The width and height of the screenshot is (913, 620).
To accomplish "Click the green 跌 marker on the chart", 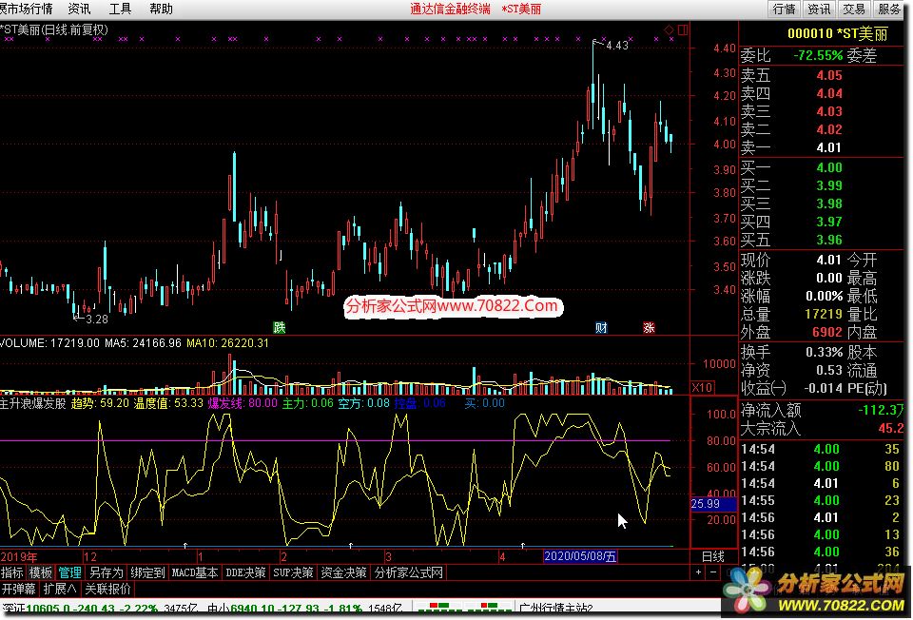I will (280, 327).
